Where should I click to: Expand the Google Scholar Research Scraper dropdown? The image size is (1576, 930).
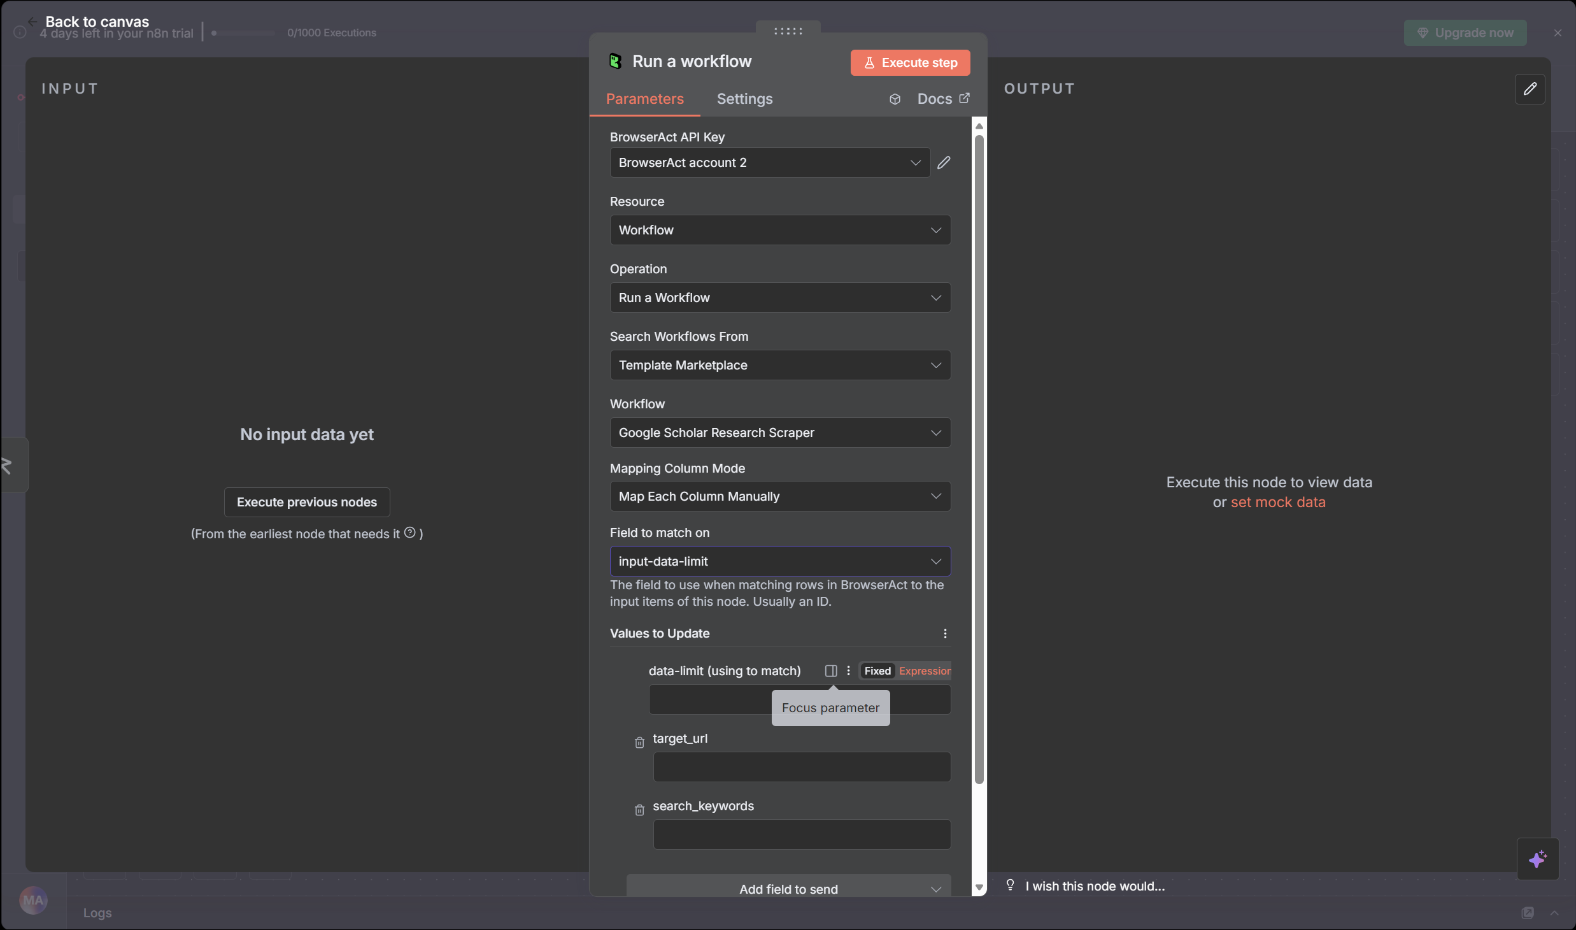tap(779, 433)
